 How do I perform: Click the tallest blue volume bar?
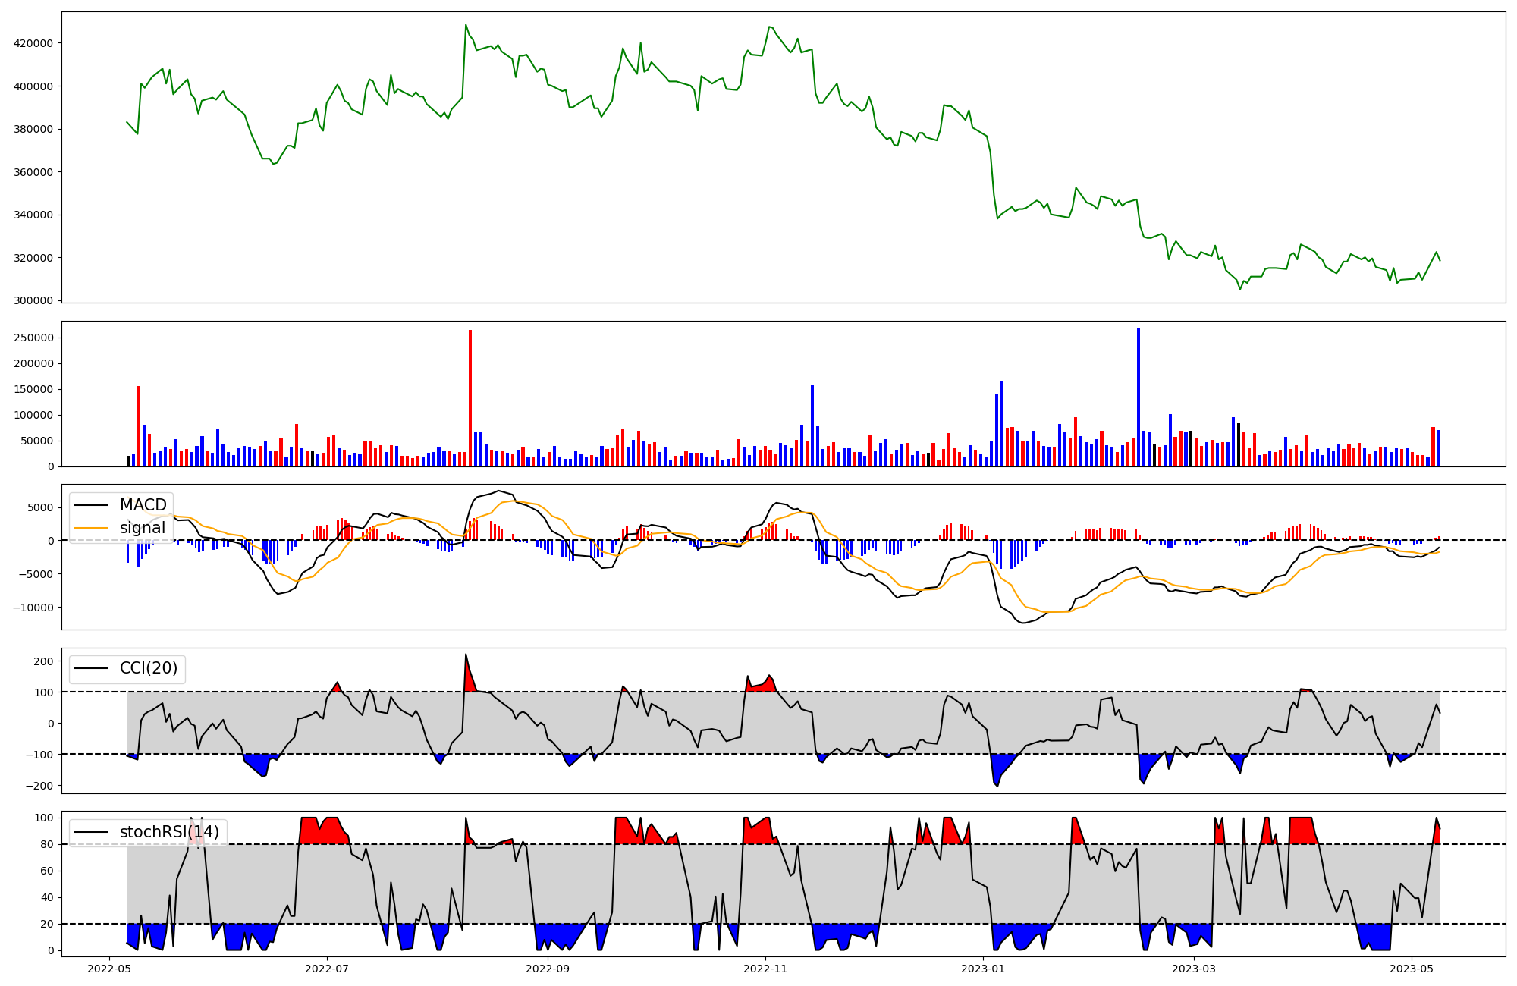1139,396
